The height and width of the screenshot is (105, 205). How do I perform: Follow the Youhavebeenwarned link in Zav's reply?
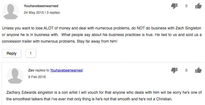coord(66,70)
